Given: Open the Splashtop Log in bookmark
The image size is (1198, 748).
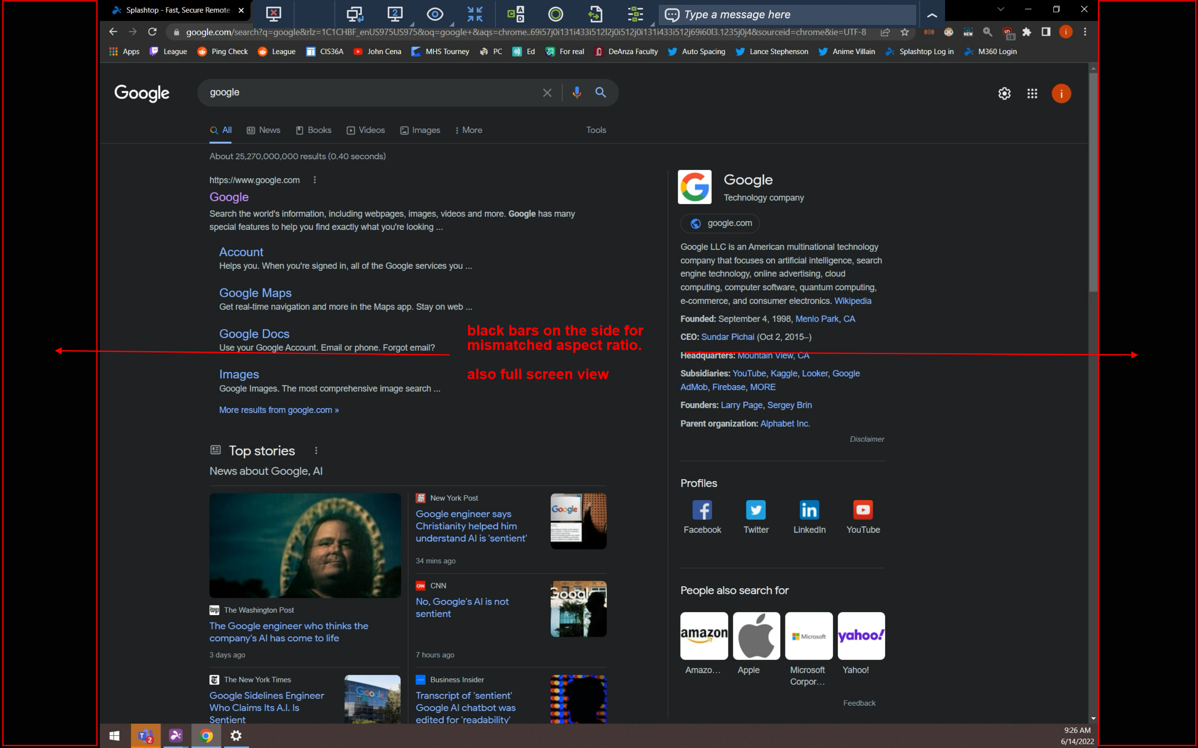Looking at the screenshot, I should click(919, 52).
